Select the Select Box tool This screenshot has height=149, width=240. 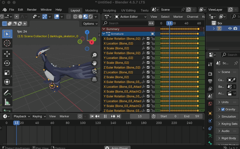[x=7, y=34]
